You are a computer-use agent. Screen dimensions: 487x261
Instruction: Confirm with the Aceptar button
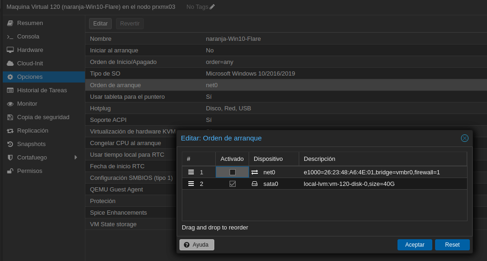coord(415,245)
